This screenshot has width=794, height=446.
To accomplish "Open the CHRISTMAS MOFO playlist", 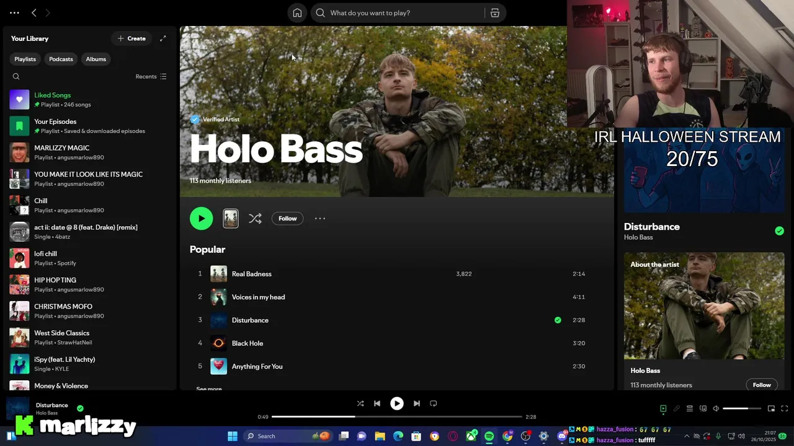I will [90, 311].
